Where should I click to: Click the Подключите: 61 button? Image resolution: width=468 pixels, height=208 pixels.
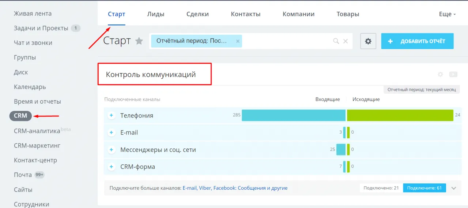click(x=424, y=188)
